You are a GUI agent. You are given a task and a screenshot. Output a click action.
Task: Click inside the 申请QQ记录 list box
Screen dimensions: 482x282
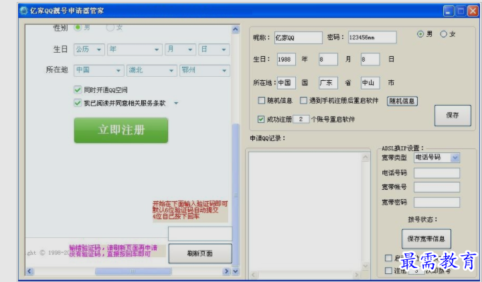point(305,211)
